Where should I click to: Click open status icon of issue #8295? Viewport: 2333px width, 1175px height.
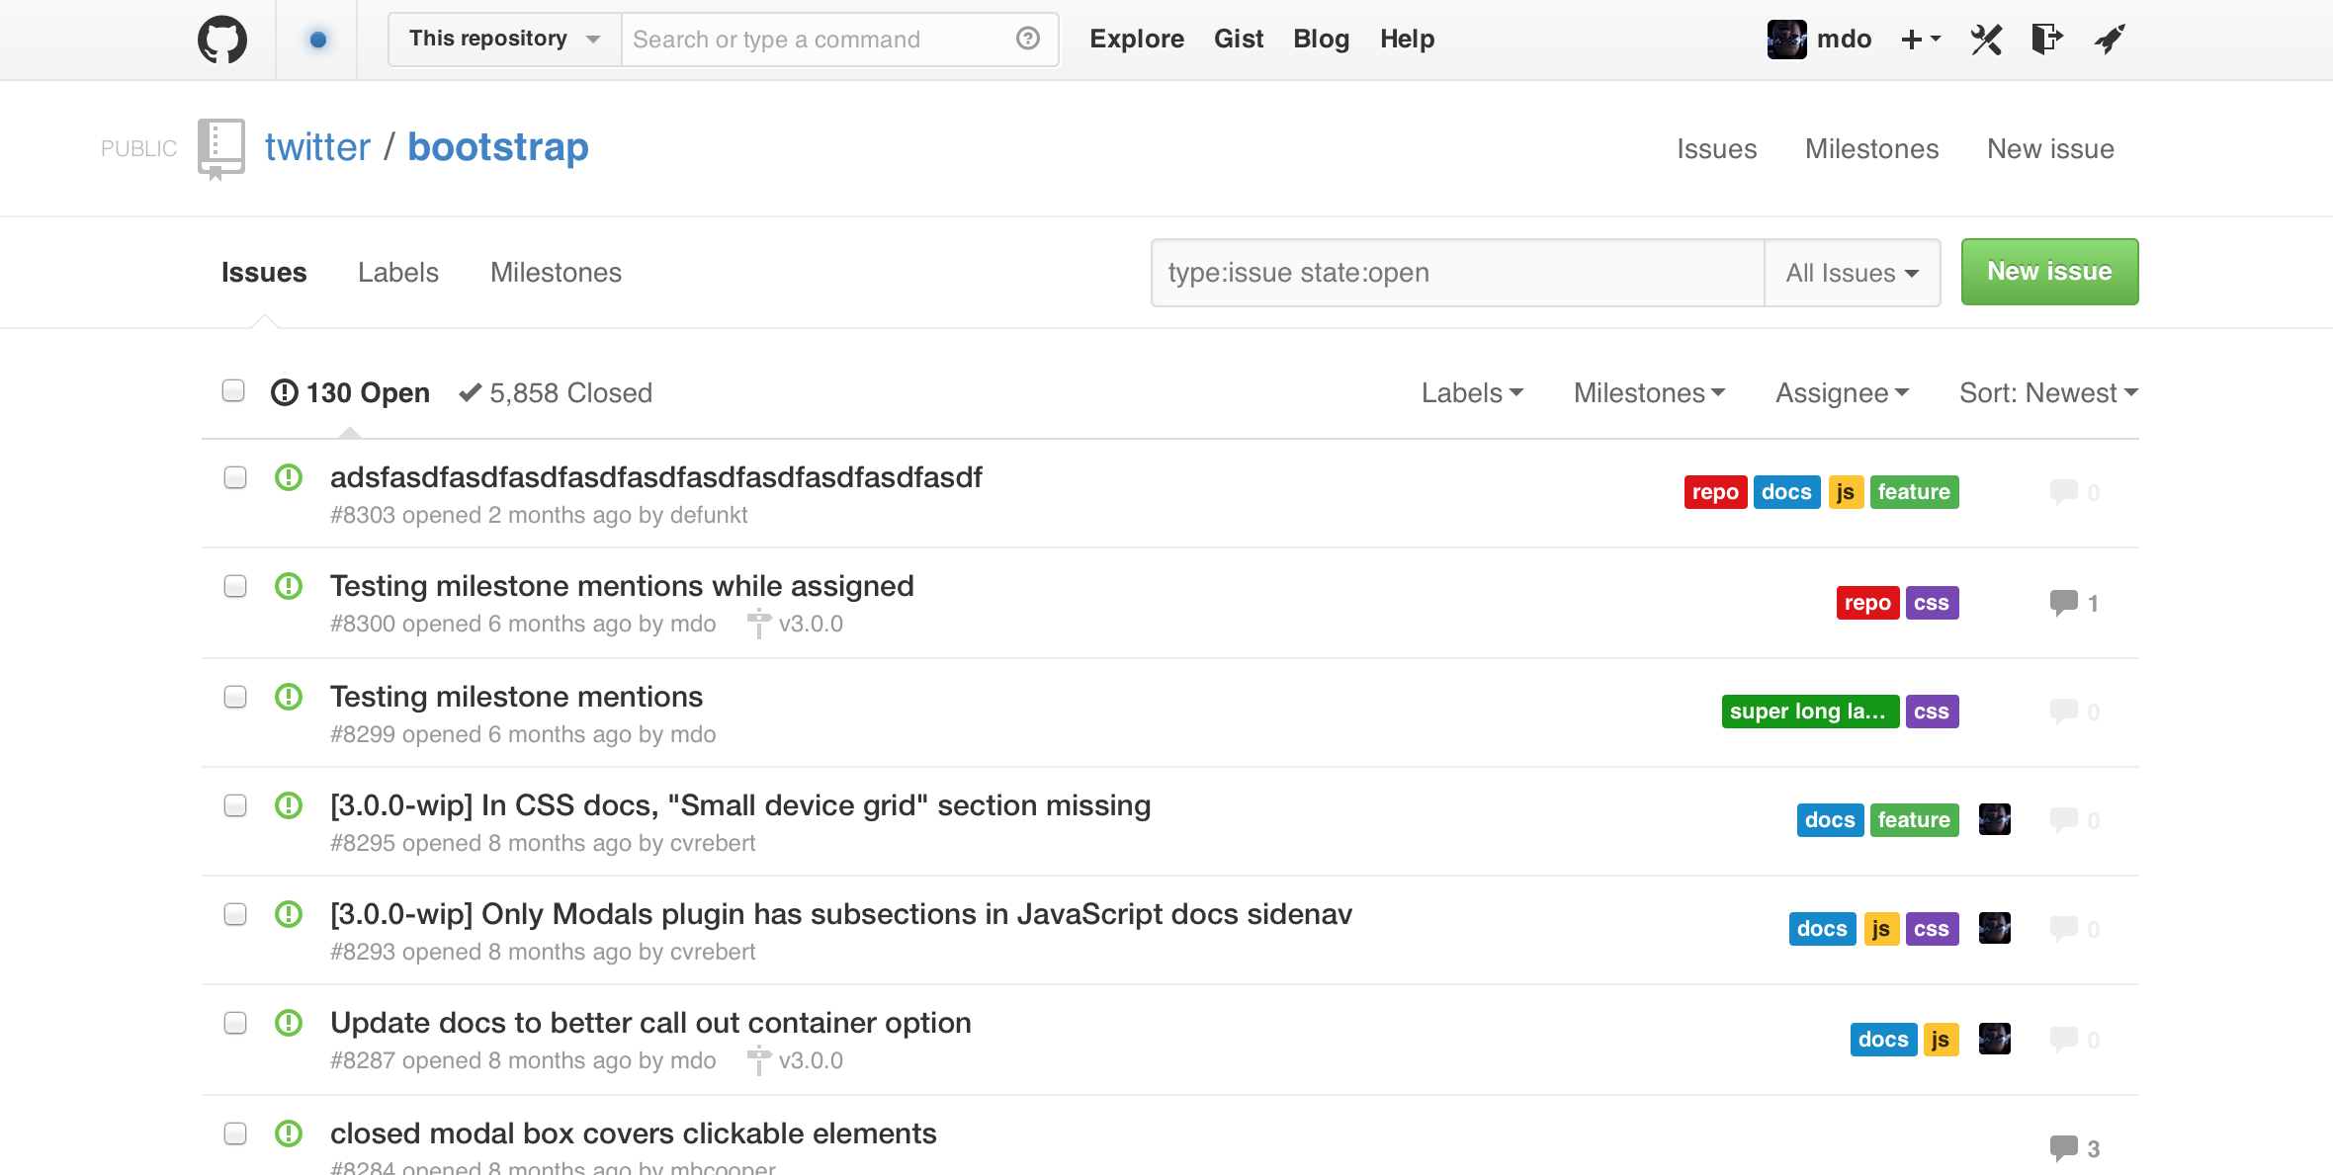pos(288,806)
